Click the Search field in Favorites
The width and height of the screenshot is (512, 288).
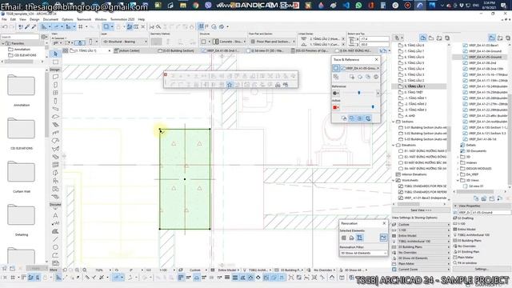20,37
